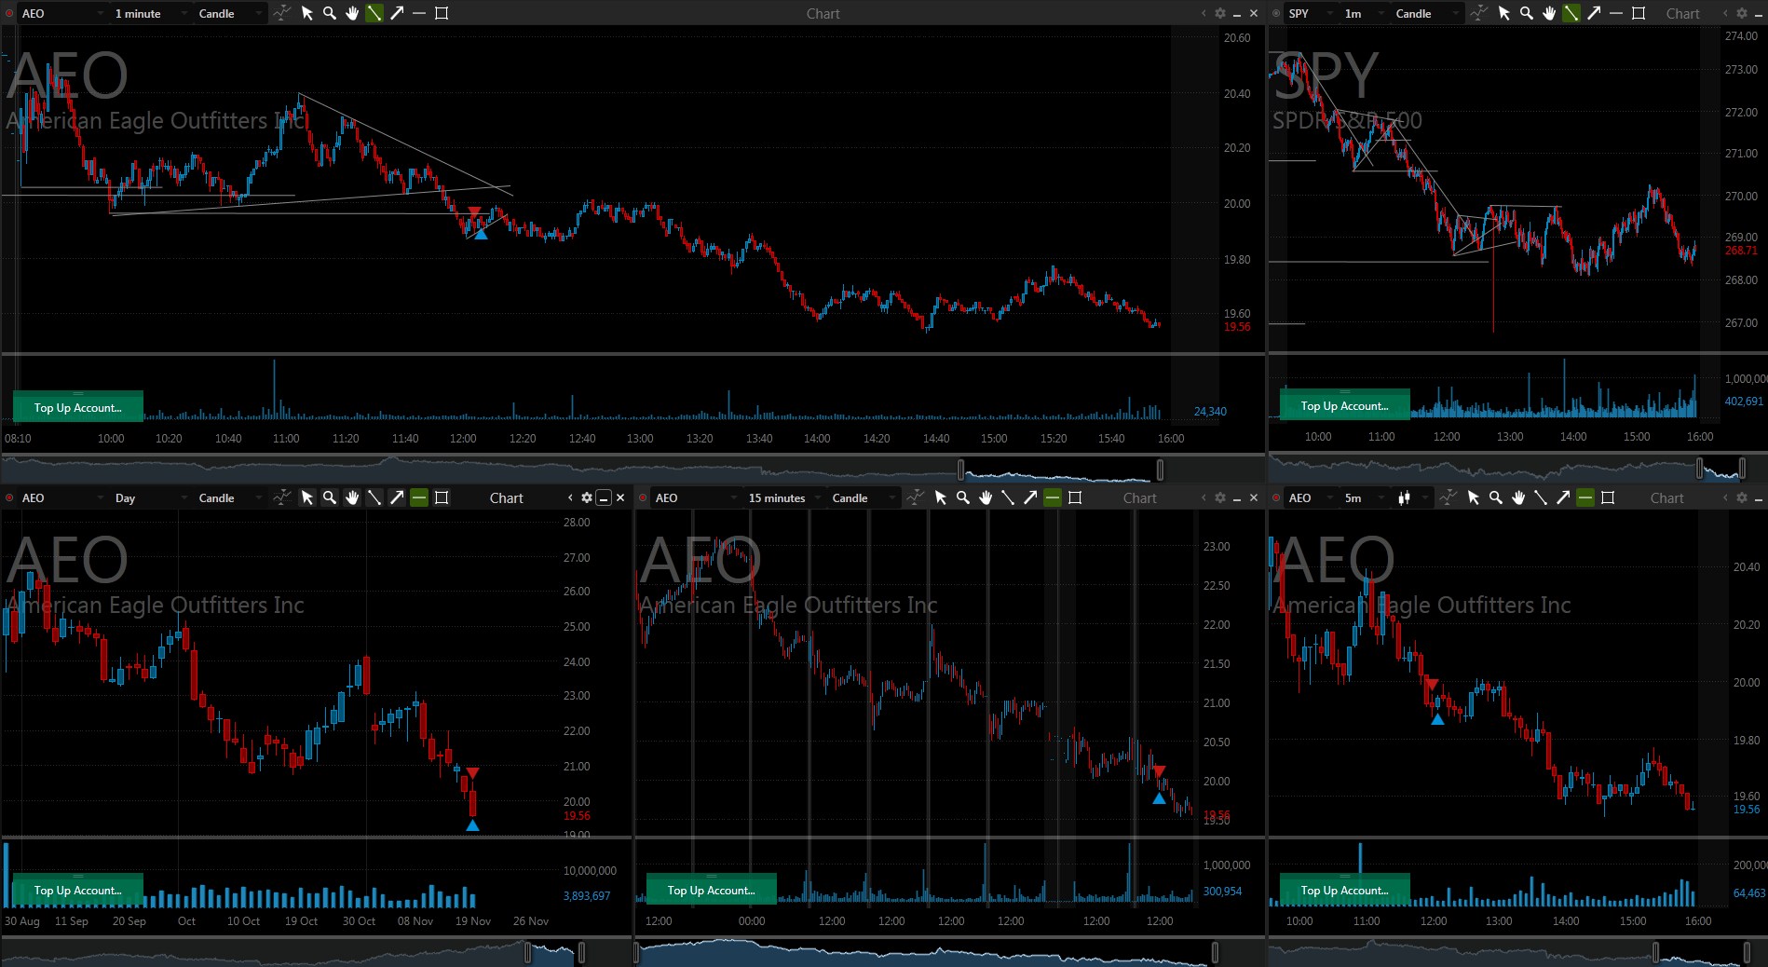Pick arrow tool in AEO 15 minutes chart
The width and height of the screenshot is (1768, 967).
pyautogui.click(x=1030, y=497)
